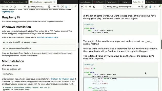
Task: Open tracking protection shield in left window
Action: [x=25, y=7]
